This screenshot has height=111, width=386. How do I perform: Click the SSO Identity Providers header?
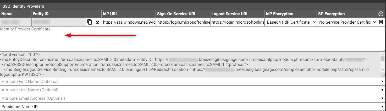coord(23,6)
